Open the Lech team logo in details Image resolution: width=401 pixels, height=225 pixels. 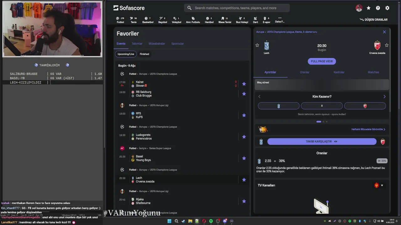coord(267,45)
